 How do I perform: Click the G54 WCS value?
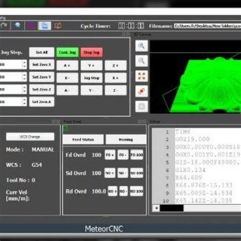click(x=37, y=165)
